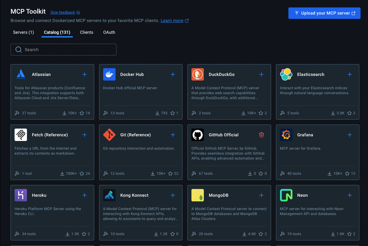Viewport: 368px width, 246px height.
Task: Remove the GitHub Official server via trash icon
Action: click(261, 135)
